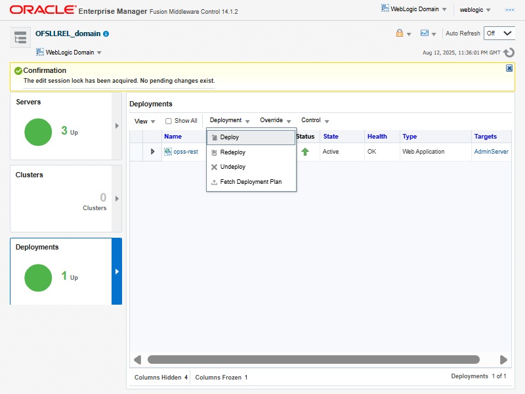
Task: Click the table scroll right arrow
Action: [503, 360]
